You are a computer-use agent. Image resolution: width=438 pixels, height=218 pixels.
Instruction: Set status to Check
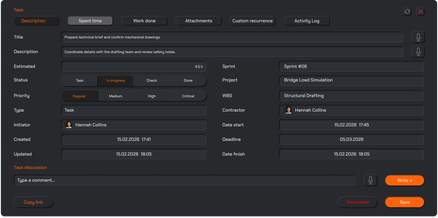click(152, 81)
